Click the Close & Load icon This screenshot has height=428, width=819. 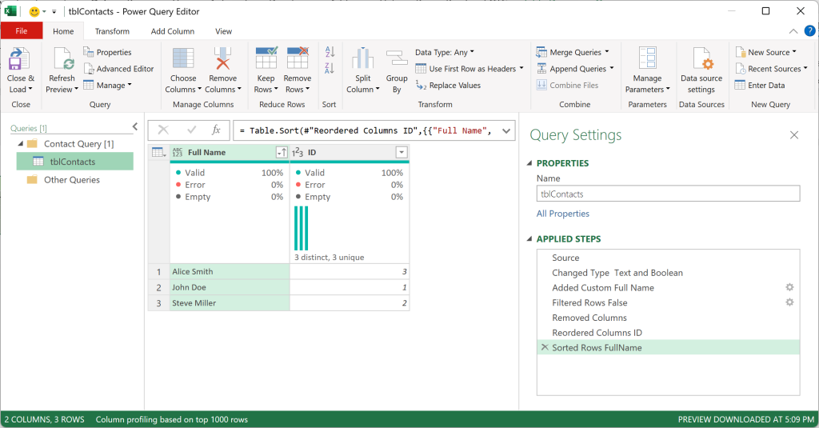[19, 58]
